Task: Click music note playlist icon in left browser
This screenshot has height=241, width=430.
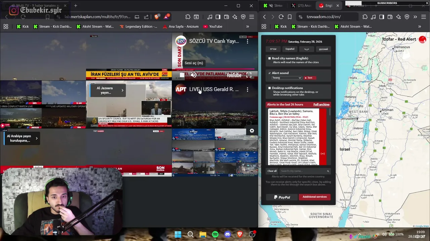Action: (x=210, y=17)
